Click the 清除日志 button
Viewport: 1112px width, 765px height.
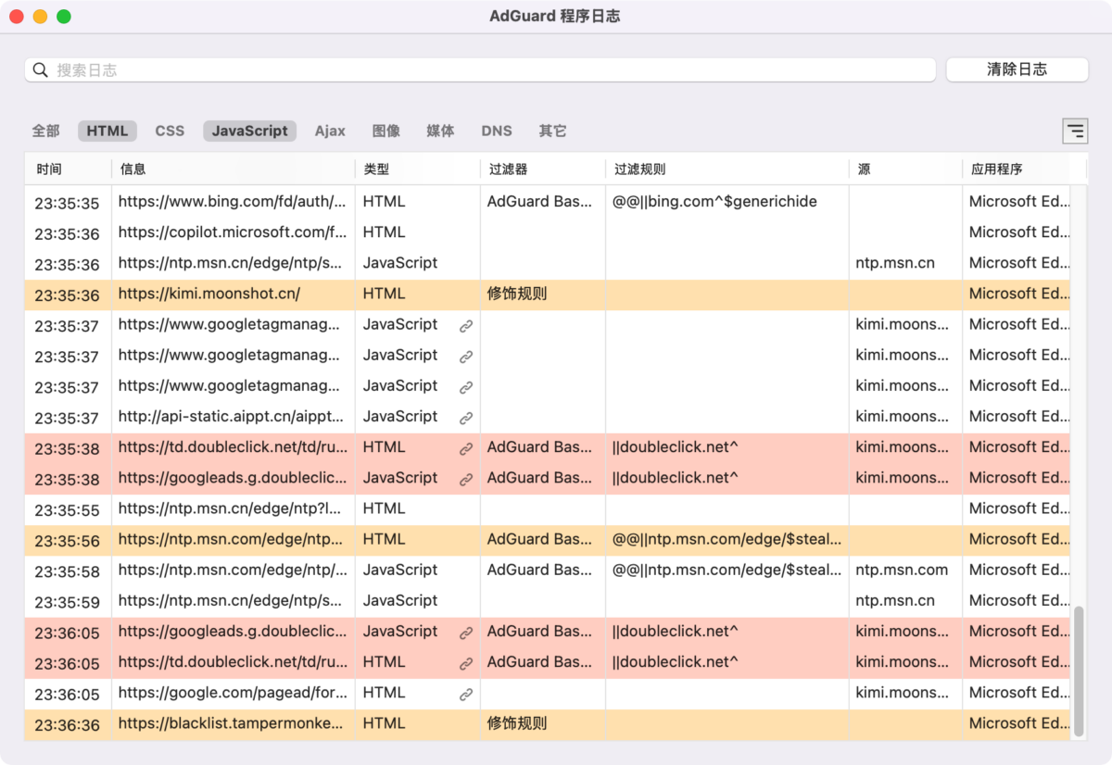point(1017,69)
